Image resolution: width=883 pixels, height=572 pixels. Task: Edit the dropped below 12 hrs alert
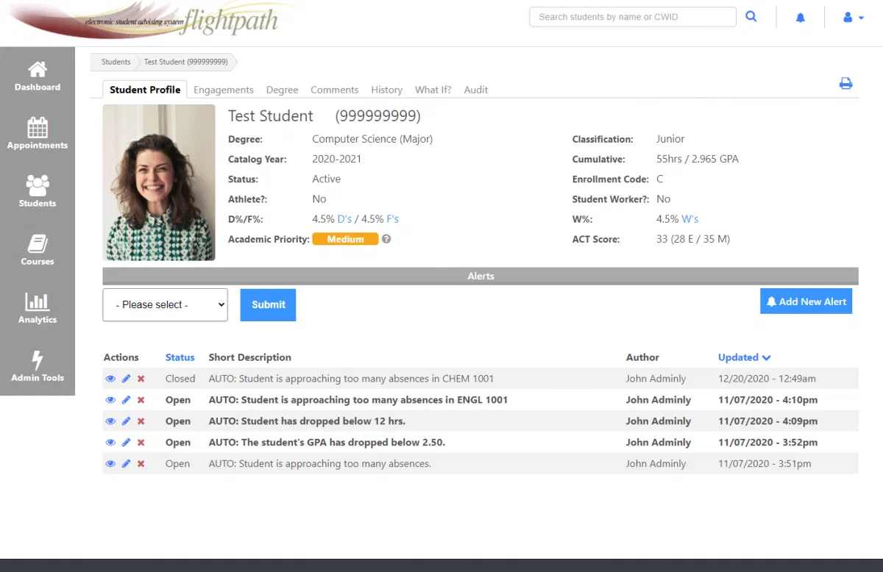coord(126,421)
